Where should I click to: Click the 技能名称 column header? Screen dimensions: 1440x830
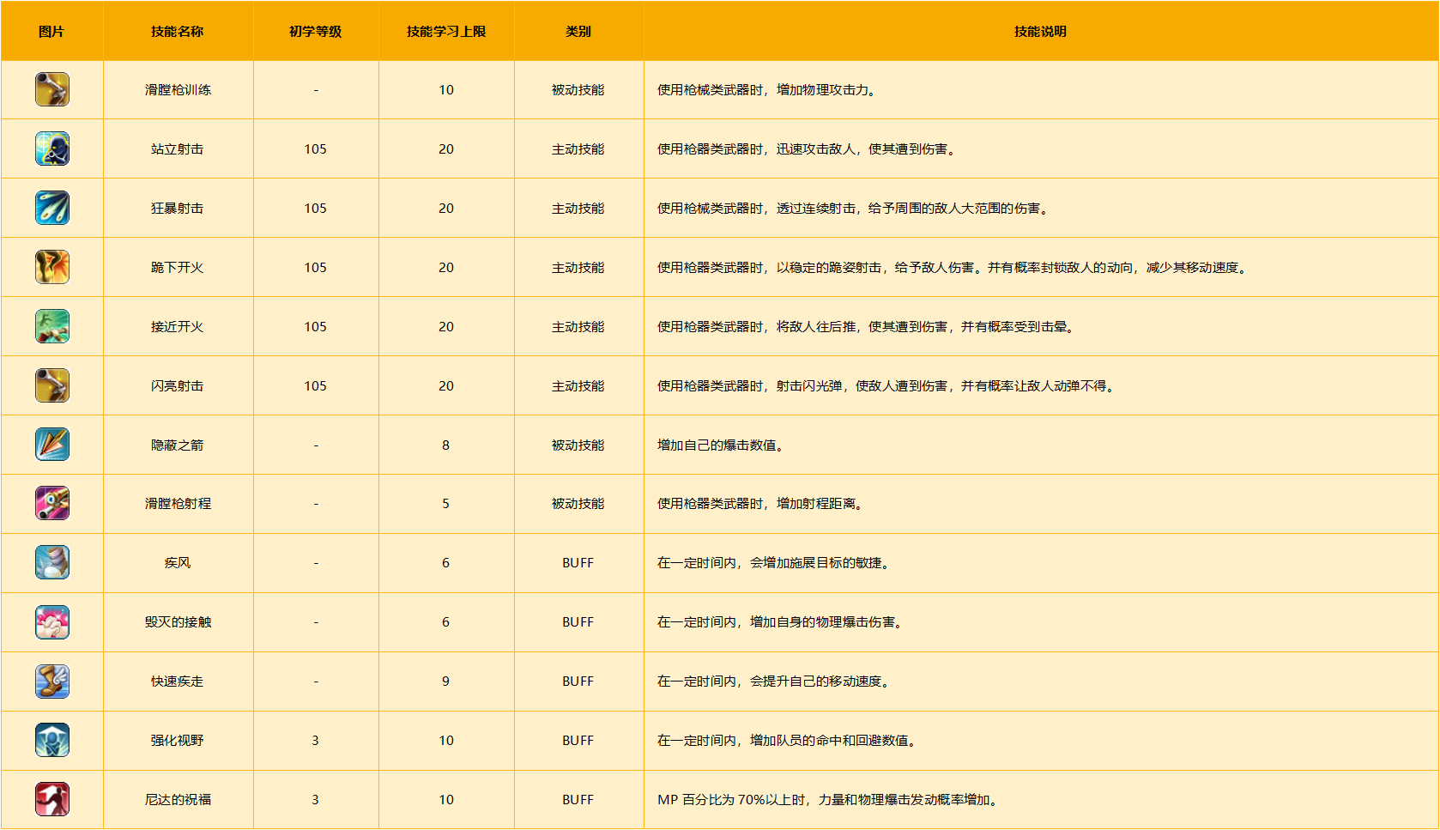(178, 32)
